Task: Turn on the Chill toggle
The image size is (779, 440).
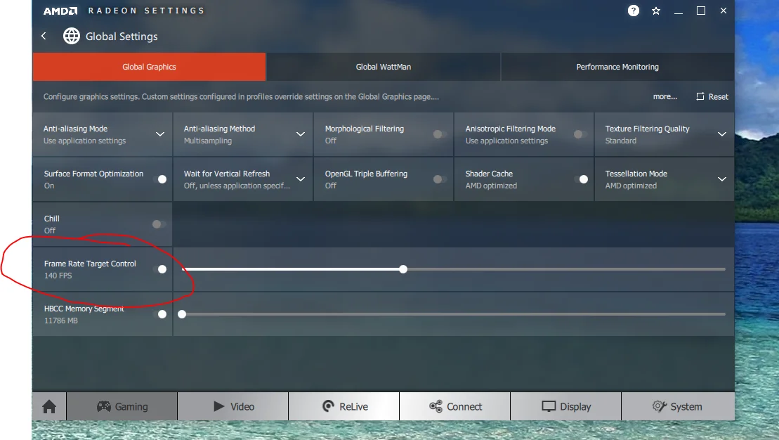Action: coord(159,224)
